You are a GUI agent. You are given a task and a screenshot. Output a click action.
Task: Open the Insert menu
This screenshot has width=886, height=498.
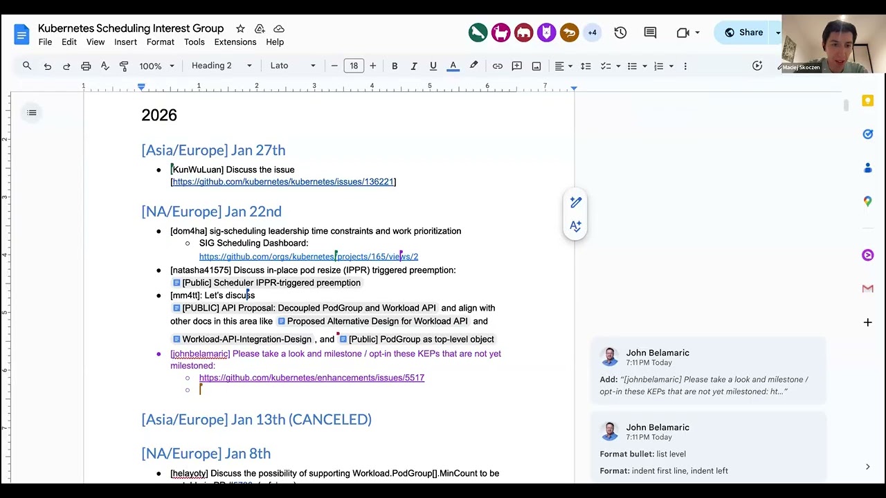[x=125, y=42]
